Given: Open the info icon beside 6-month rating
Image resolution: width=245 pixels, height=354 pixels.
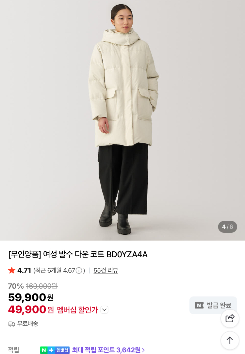Looking at the screenshot, I should [x=79, y=271].
